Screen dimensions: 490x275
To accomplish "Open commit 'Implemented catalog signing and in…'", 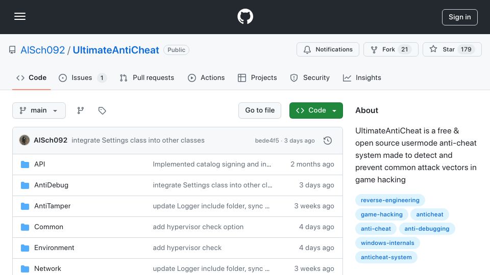I will 212,164.
